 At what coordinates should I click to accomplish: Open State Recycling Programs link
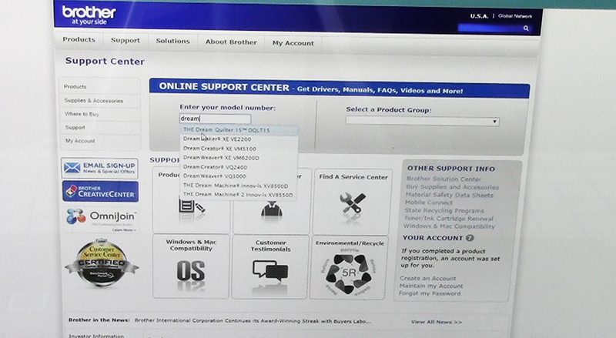point(444,211)
